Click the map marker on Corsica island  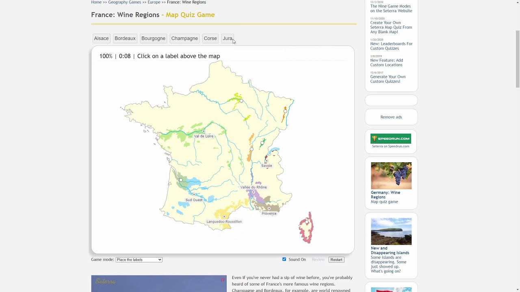point(307,222)
